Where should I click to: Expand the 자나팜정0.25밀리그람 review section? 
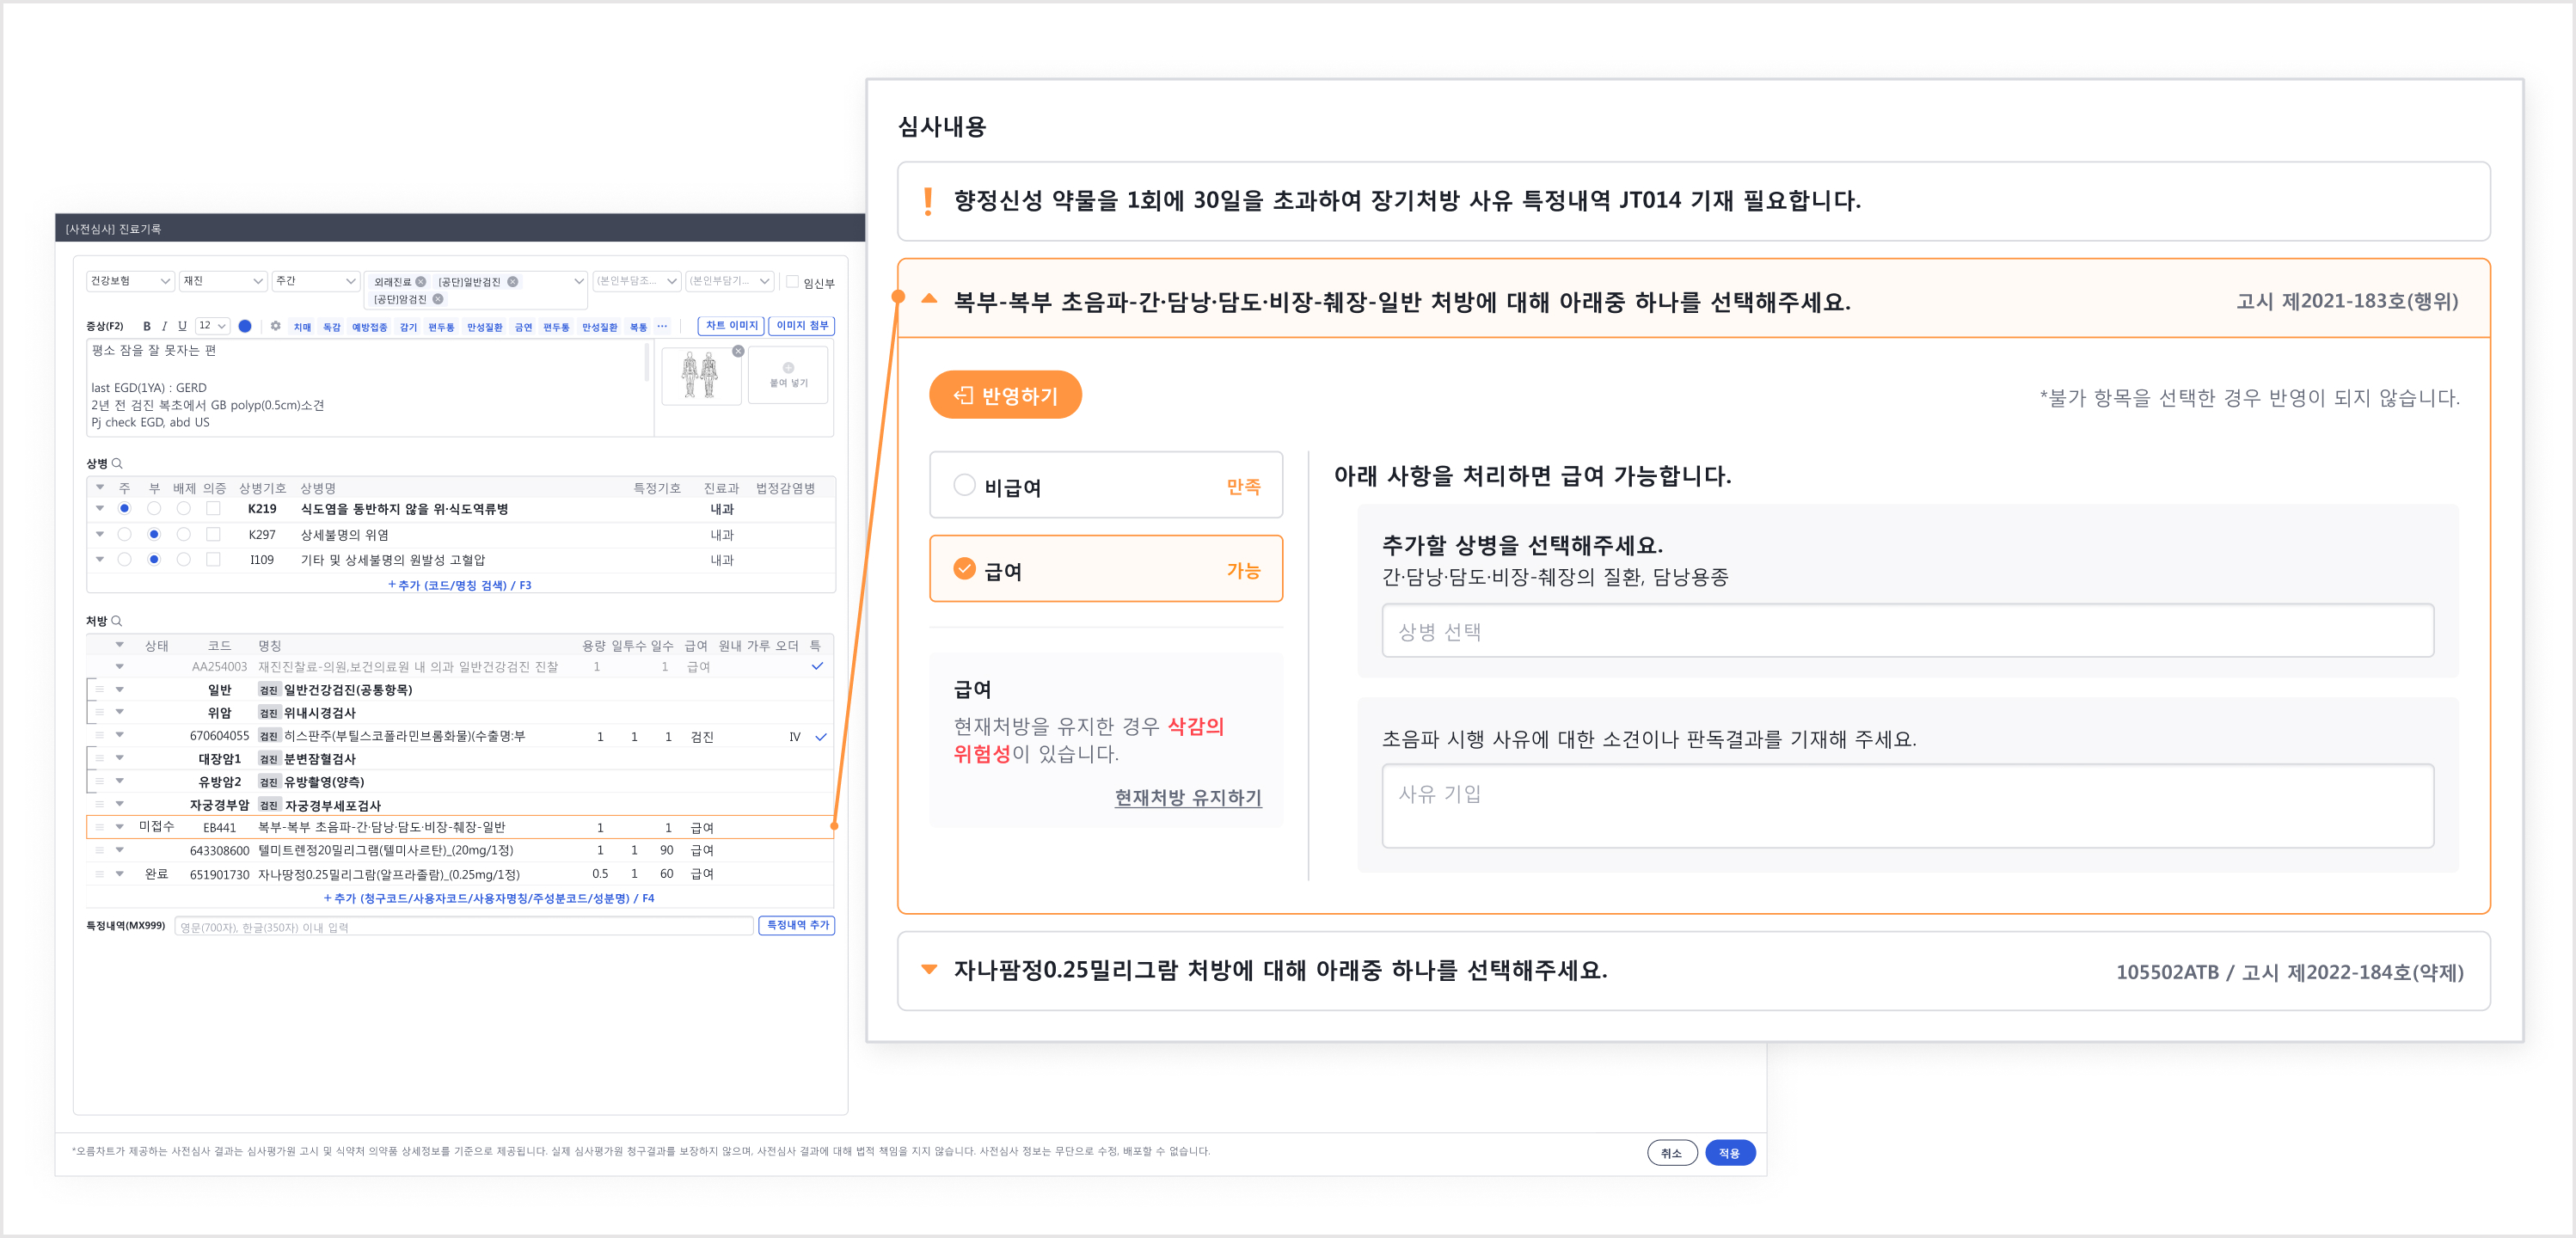[929, 969]
